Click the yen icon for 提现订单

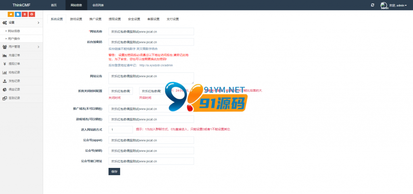click(4, 64)
